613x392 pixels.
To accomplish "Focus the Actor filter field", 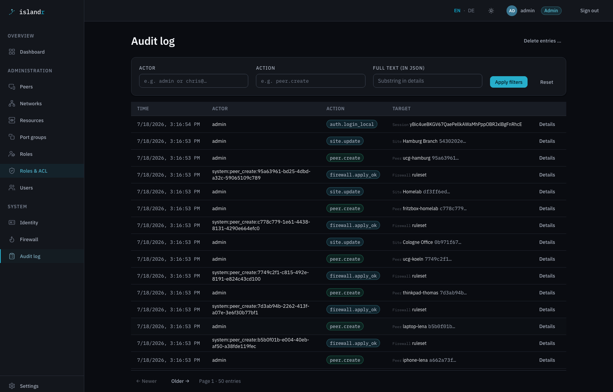I will [193, 81].
